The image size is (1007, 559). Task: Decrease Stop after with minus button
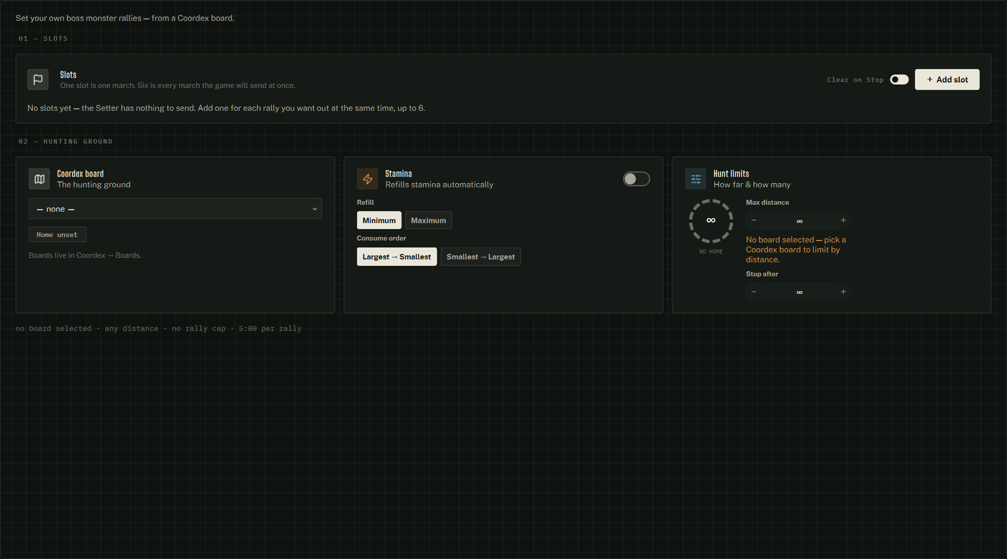(754, 292)
